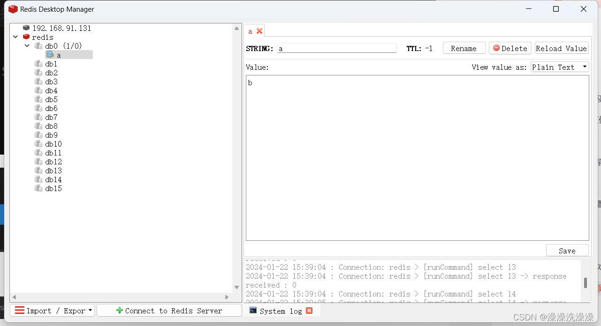The height and width of the screenshot is (326, 601).
Task: Click the db10 database icon
Action: tap(38, 144)
